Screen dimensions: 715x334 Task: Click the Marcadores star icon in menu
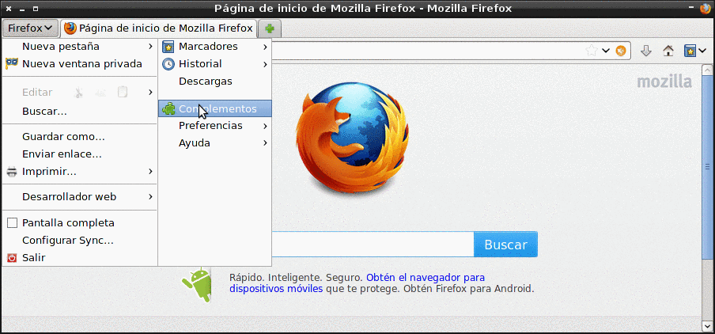click(168, 47)
